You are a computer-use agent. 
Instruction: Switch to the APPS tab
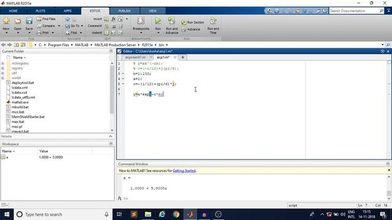click(x=67, y=11)
